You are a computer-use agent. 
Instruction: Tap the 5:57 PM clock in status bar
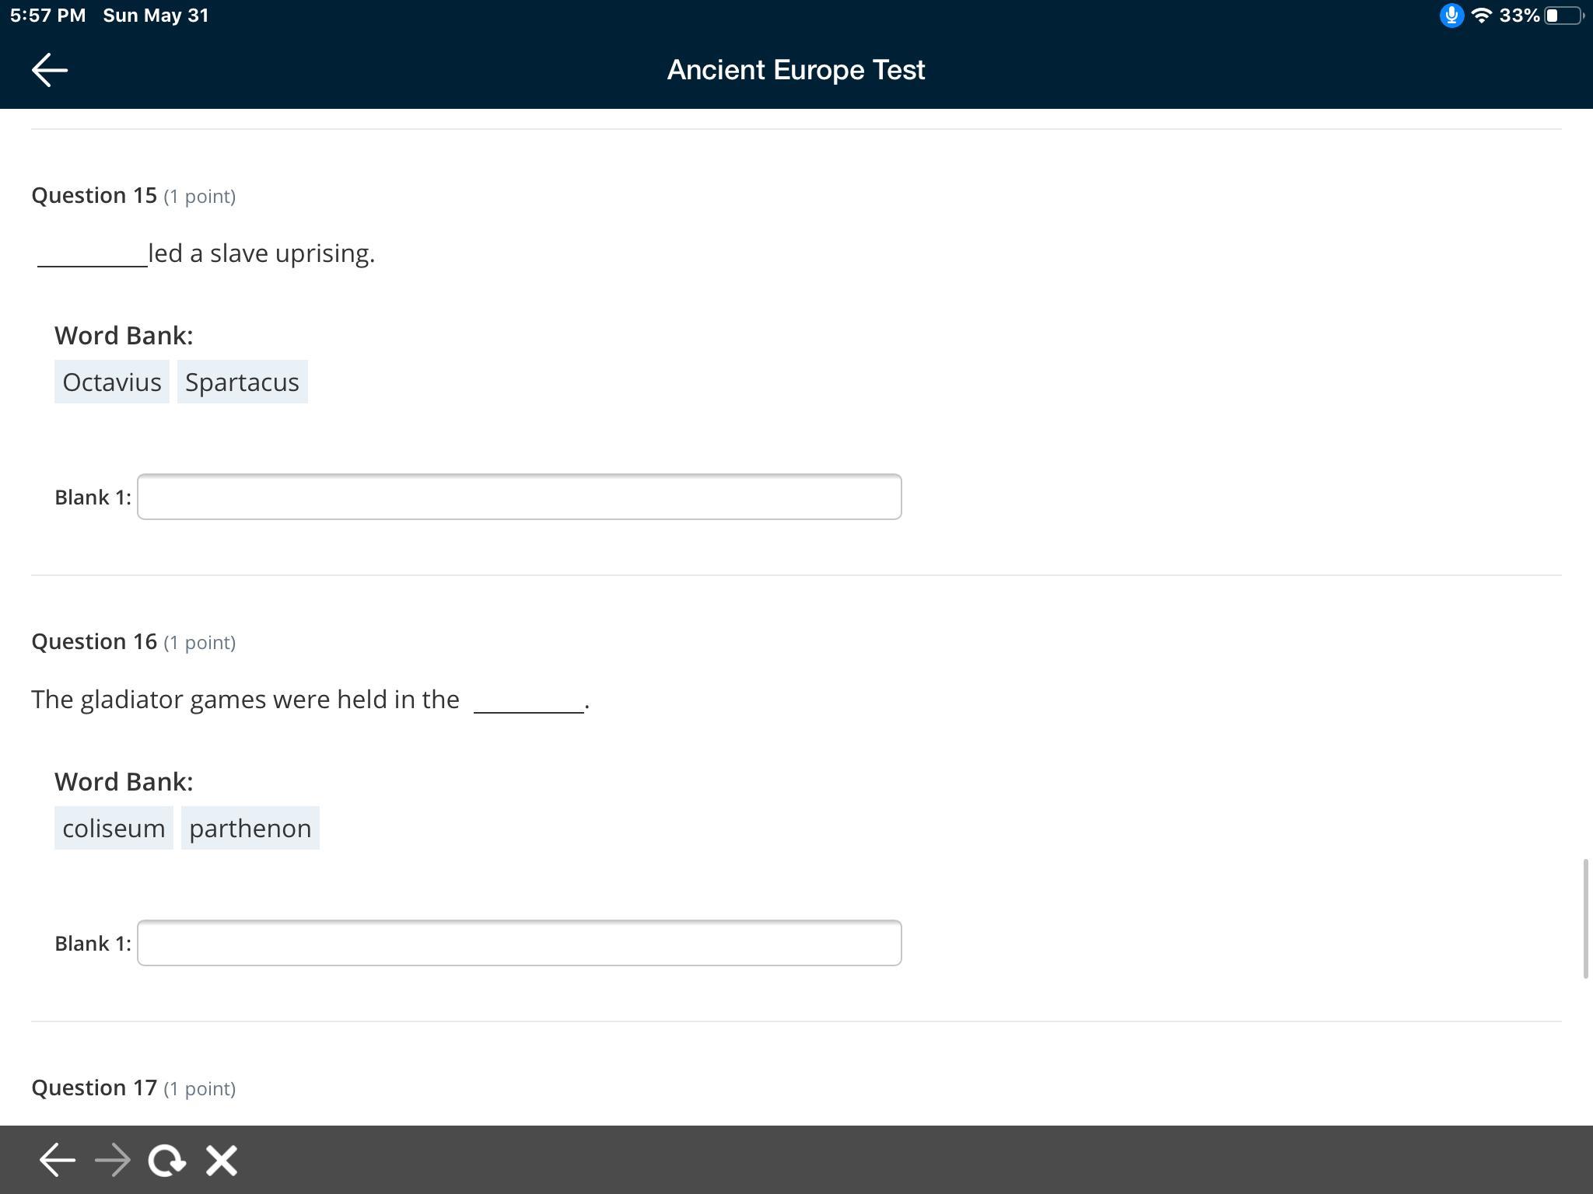(48, 16)
